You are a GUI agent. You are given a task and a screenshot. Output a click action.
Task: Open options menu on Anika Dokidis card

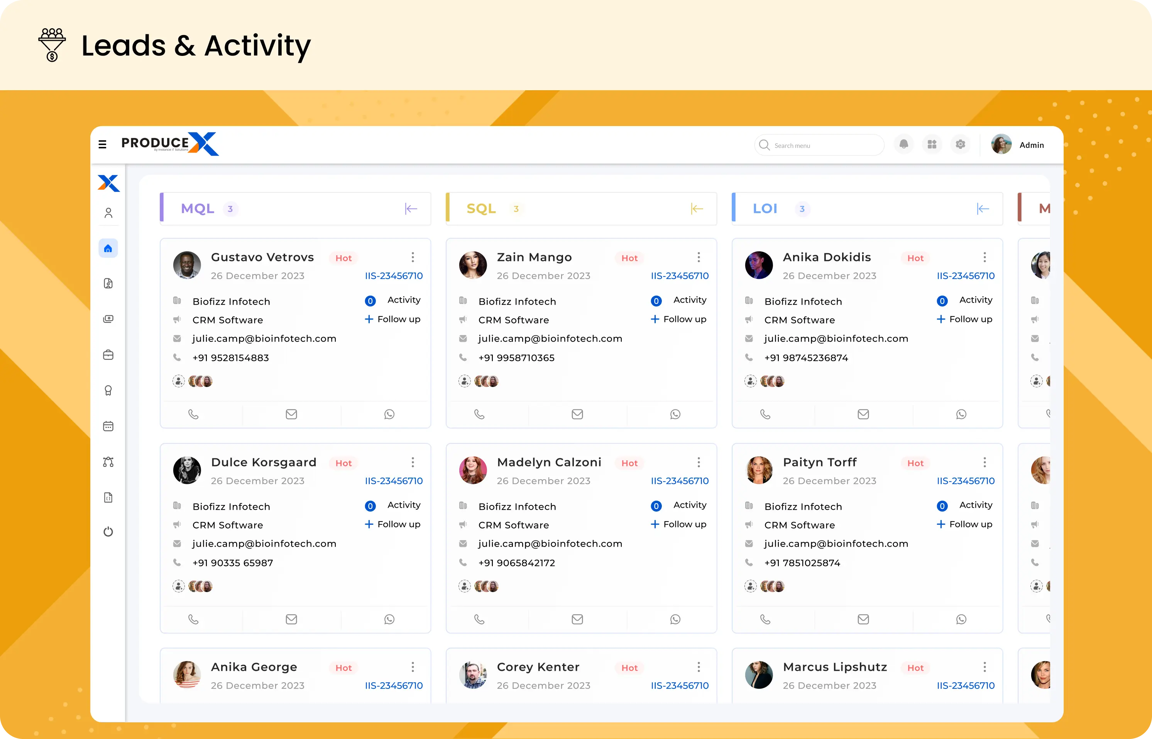985,257
